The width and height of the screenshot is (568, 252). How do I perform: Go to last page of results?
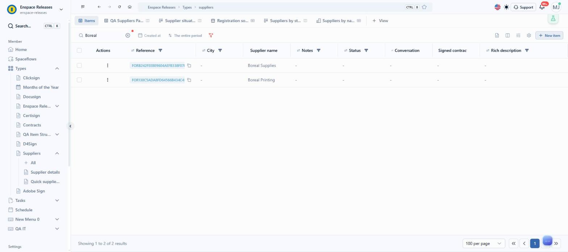click(x=556, y=243)
